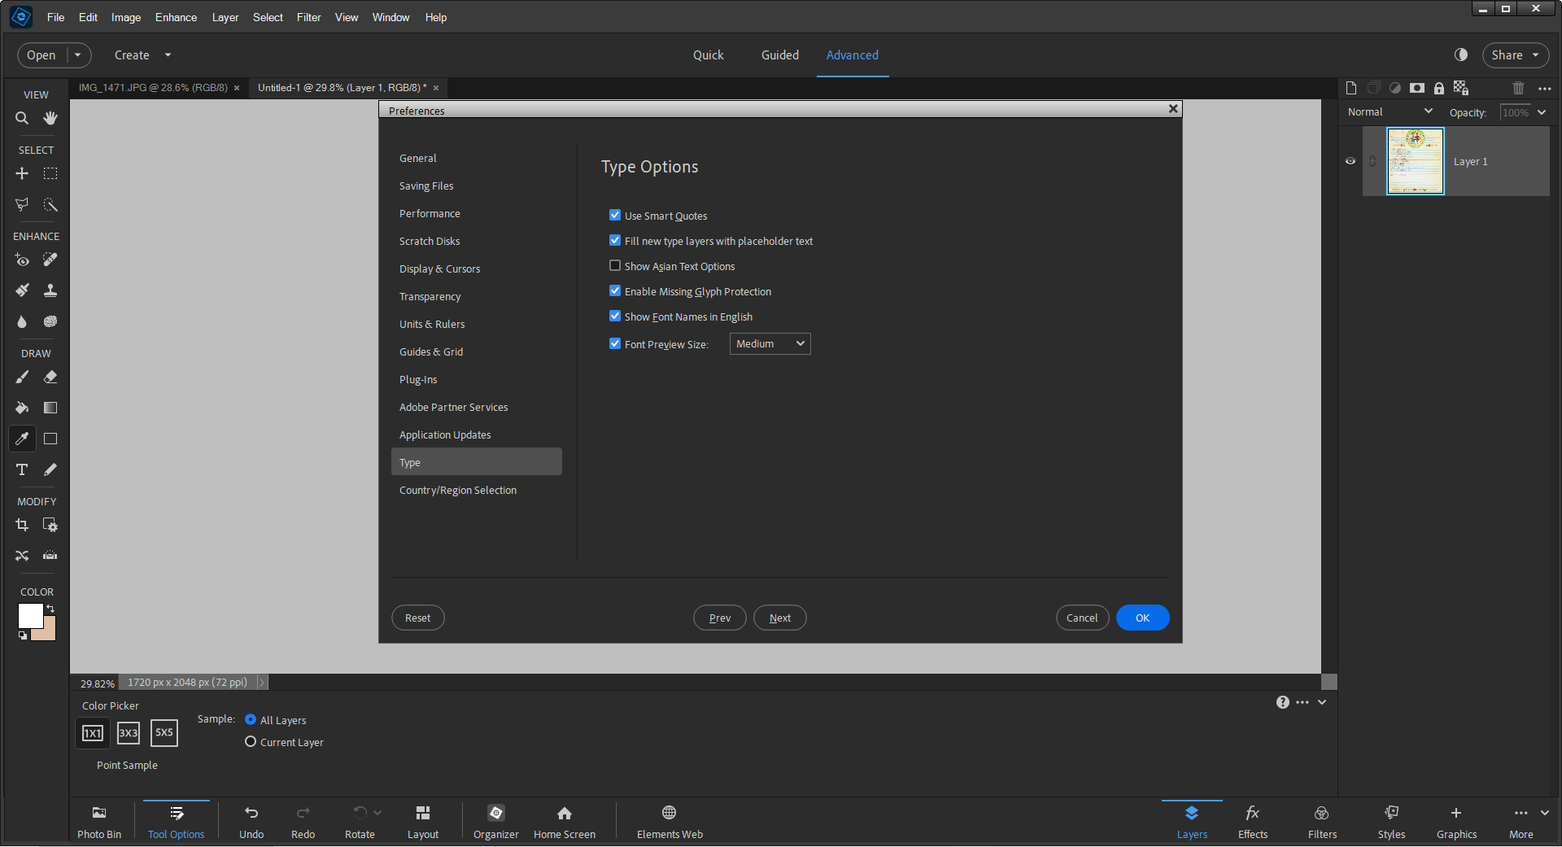Expand the Open button dropdown arrow

(77, 55)
